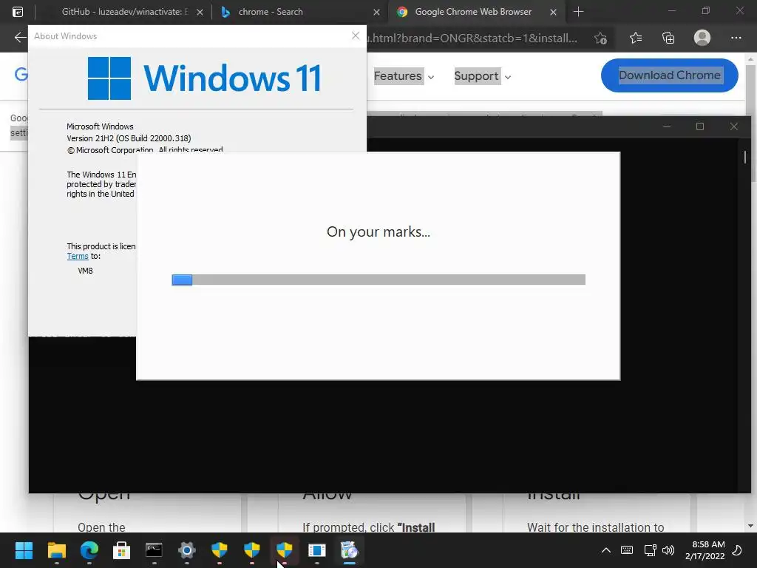Go back in the Edge browser
The image size is (757, 568).
tap(20, 38)
